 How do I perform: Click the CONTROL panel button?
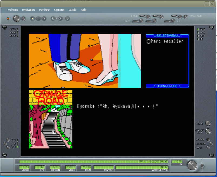coord(211,143)
